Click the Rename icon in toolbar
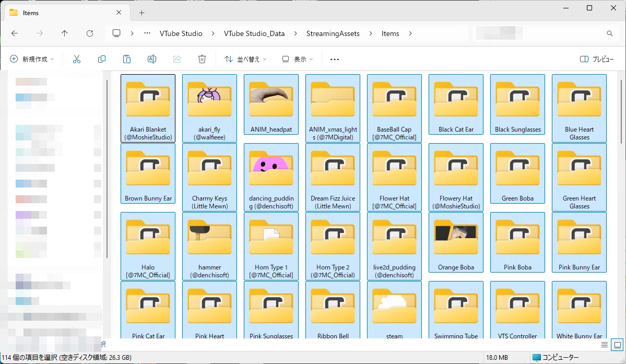This screenshot has height=364, width=626. click(152, 59)
